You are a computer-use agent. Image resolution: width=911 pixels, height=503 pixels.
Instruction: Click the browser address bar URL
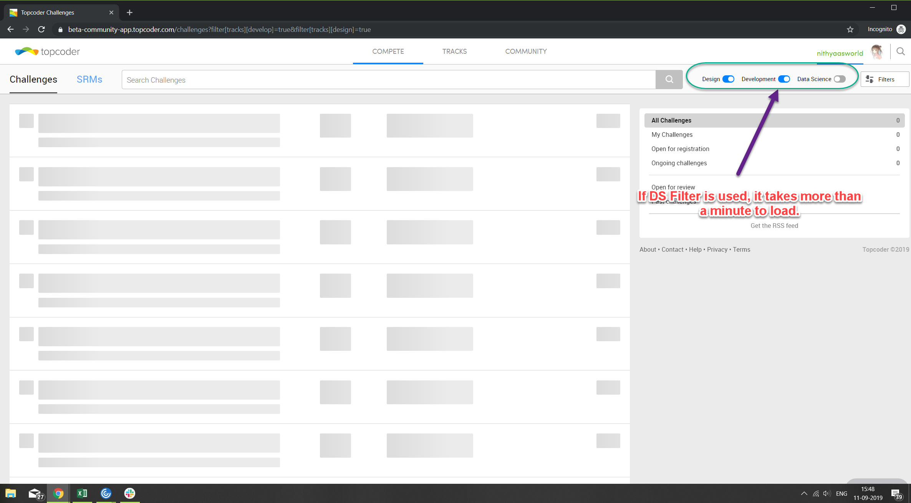(219, 30)
